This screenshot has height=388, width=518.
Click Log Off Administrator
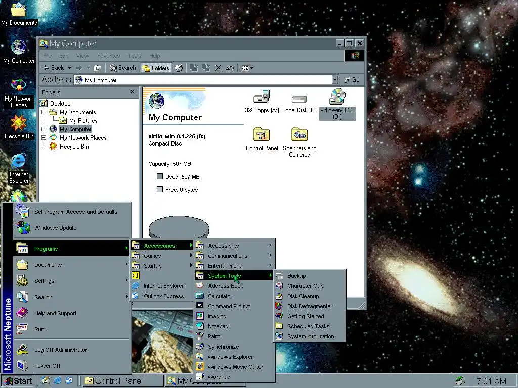pyautogui.click(x=72, y=350)
